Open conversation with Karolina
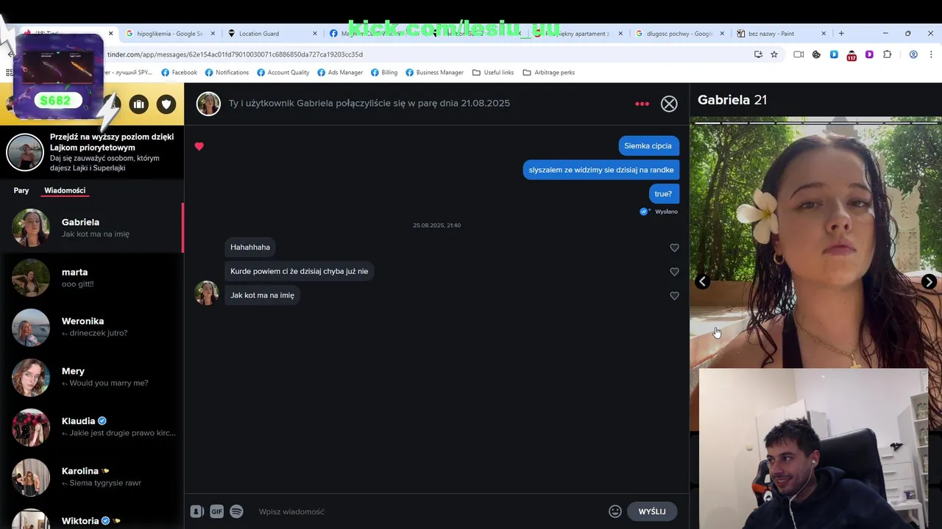942x529 pixels. coord(92,477)
